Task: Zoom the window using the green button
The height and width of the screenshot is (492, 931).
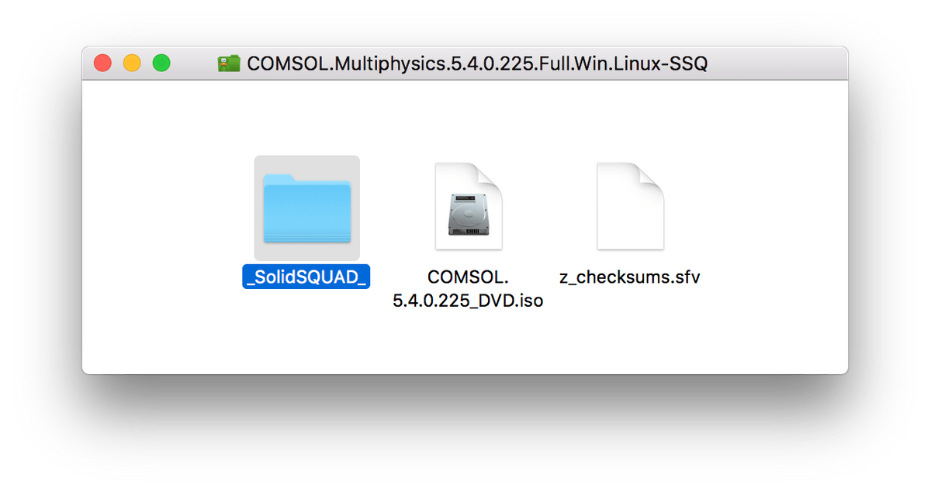Action: pyautogui.click(x=161, y=64)
